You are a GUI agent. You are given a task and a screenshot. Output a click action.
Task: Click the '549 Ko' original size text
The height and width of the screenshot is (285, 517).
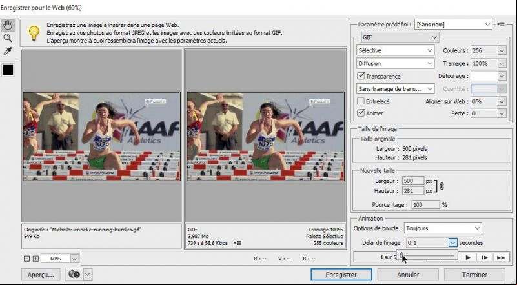[32, 236]
